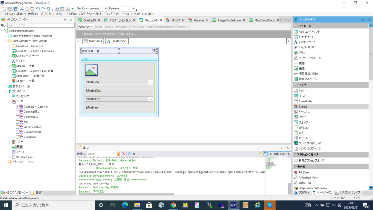
Task: Expand the Main Programs tree node
Action: [6, 36]
